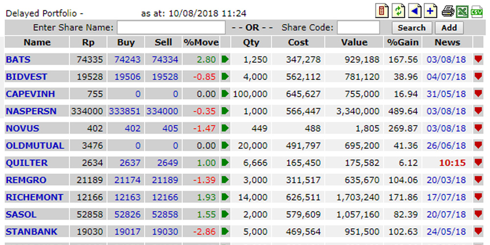Open red dropdown arrow for STANBANK
Viewport: 490px width, 245px height.
478,232
